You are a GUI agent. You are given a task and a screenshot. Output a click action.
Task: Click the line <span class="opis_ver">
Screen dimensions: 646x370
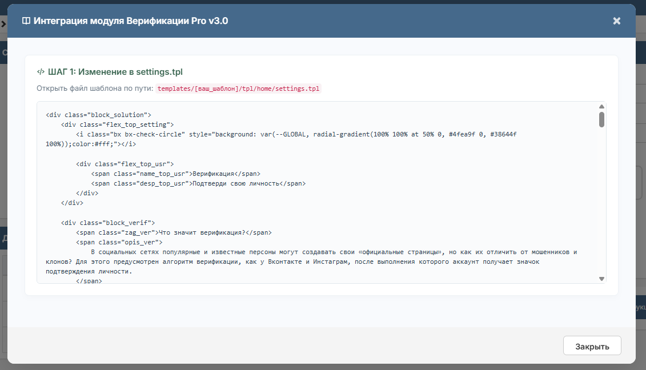pos(119,242)
